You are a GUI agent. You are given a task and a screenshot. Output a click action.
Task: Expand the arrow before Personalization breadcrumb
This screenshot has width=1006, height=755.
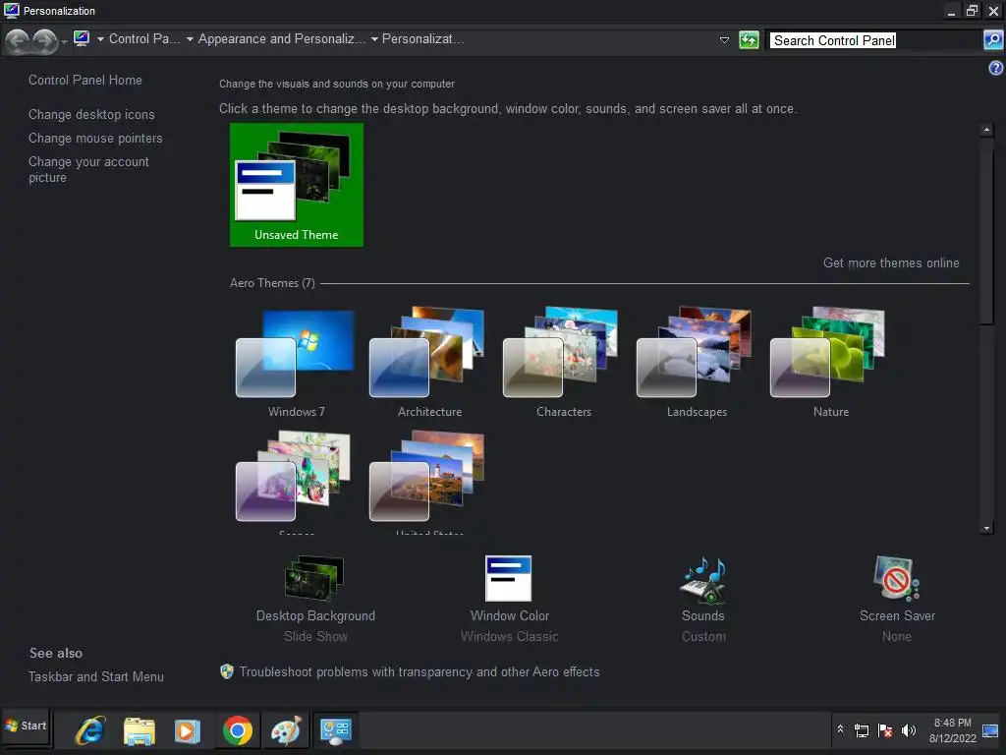click(374, 39)
